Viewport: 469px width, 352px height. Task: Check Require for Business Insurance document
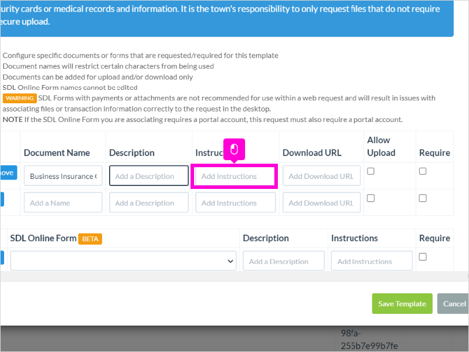(x=423, y=171)
